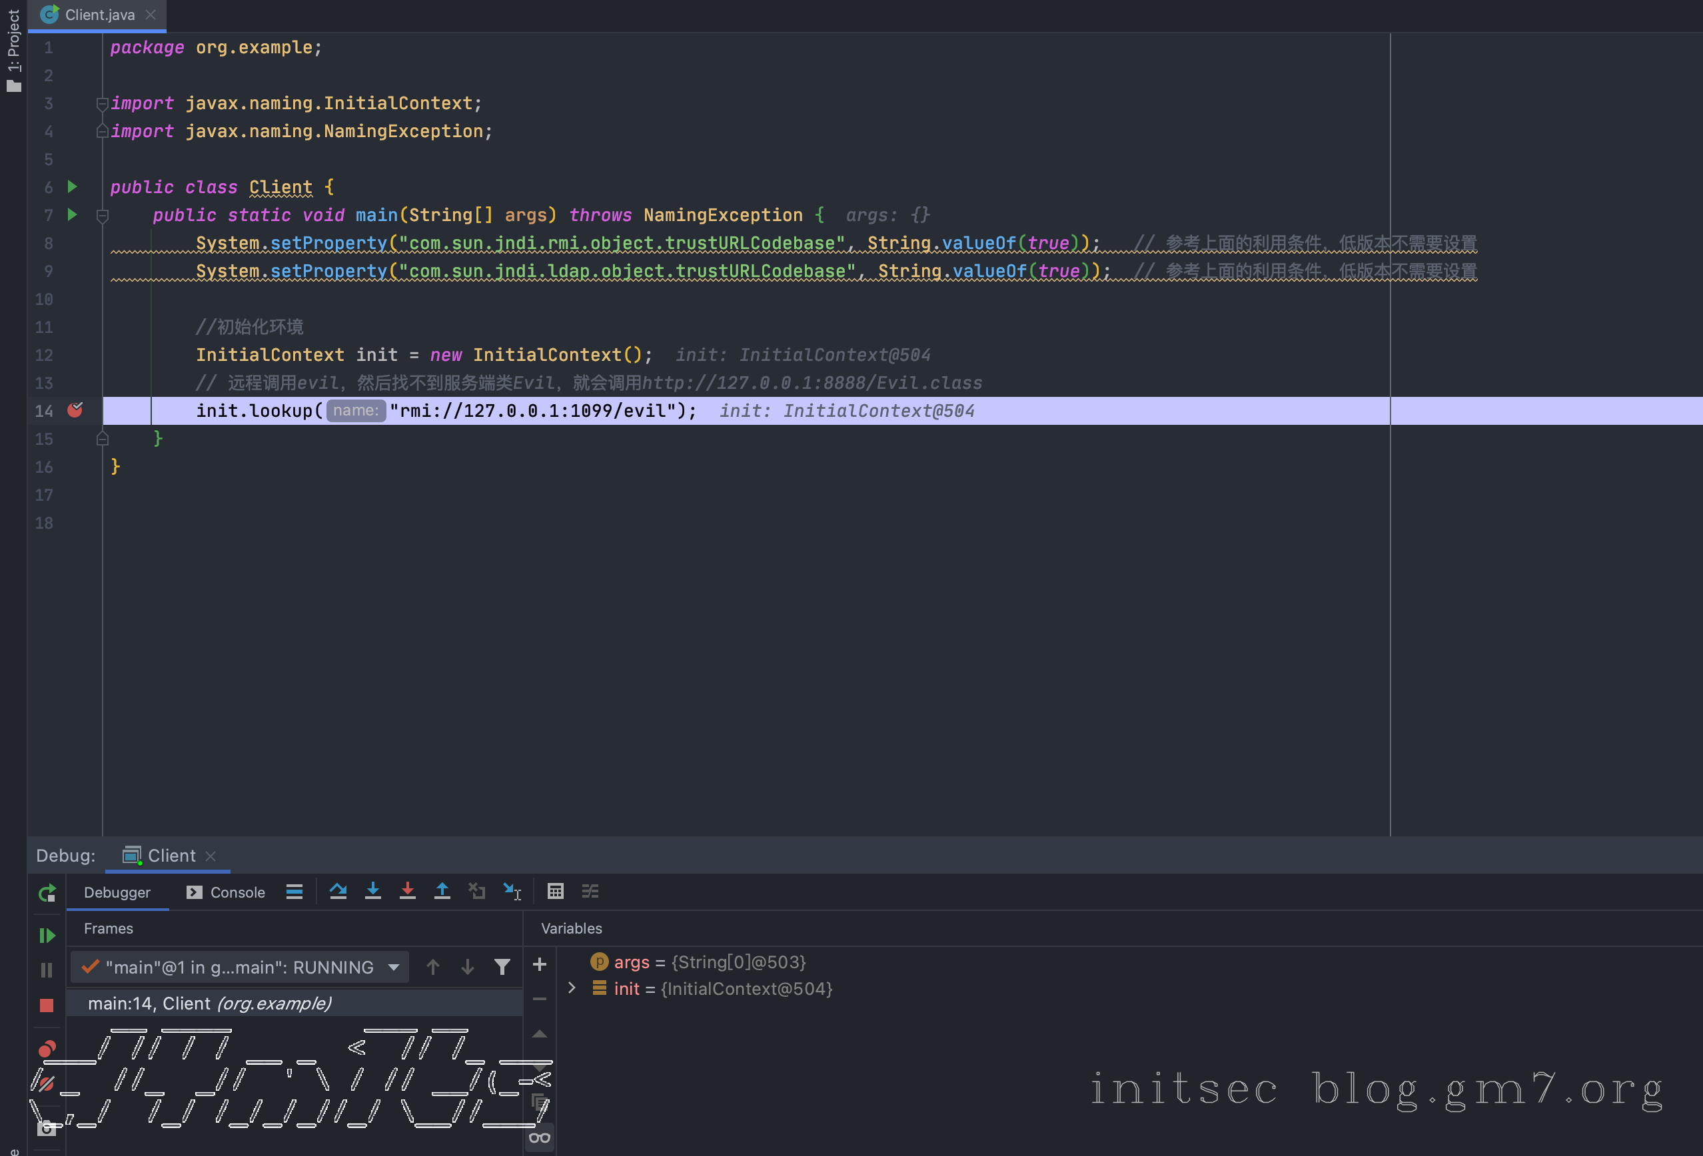Screen dimensions: 1703x1156
Task: Click the Step Out arrow icon
Action: coord(442,892)
